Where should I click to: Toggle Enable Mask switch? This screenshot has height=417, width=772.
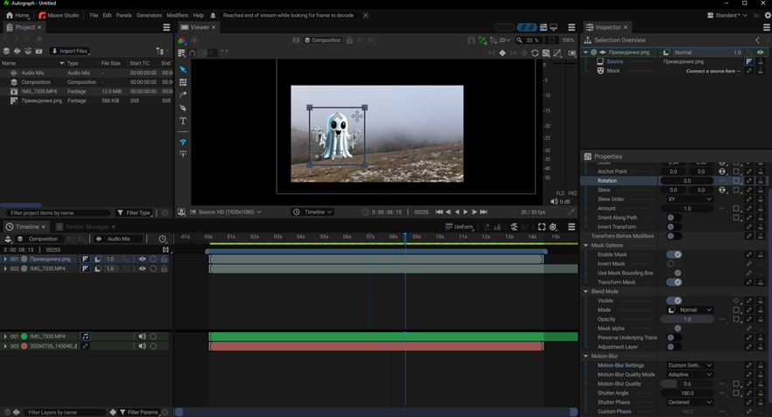pyautogui.click(x=674, y=254)
